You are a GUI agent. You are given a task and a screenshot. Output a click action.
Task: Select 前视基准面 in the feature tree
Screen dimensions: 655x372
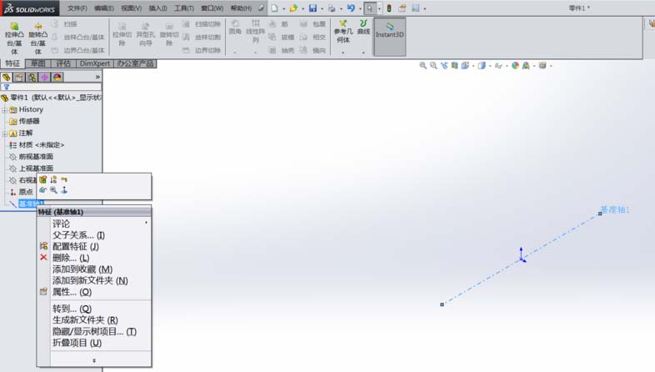click(36, 157)
